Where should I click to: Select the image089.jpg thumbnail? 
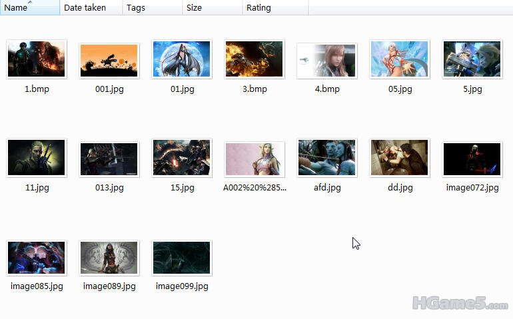109,258
